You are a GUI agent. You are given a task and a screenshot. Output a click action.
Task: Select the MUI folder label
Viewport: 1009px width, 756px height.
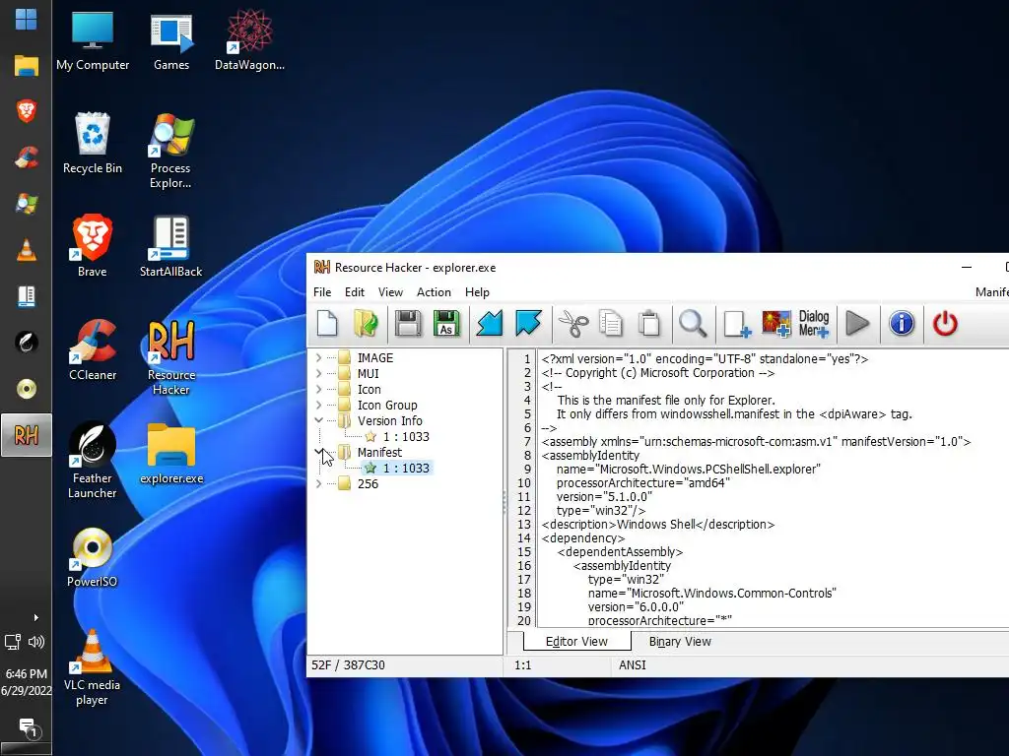[369, 373]
